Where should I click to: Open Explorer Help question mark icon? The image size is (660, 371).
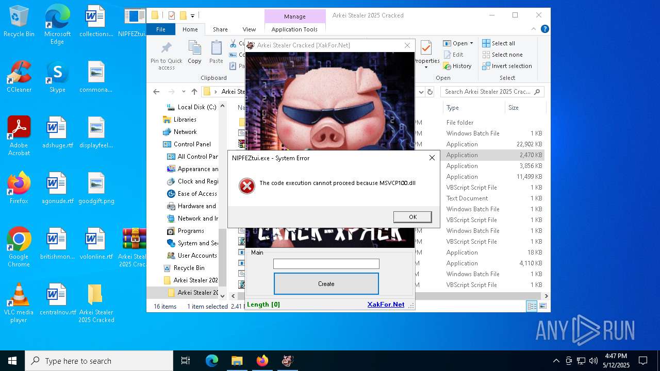(x=544, y=29)
